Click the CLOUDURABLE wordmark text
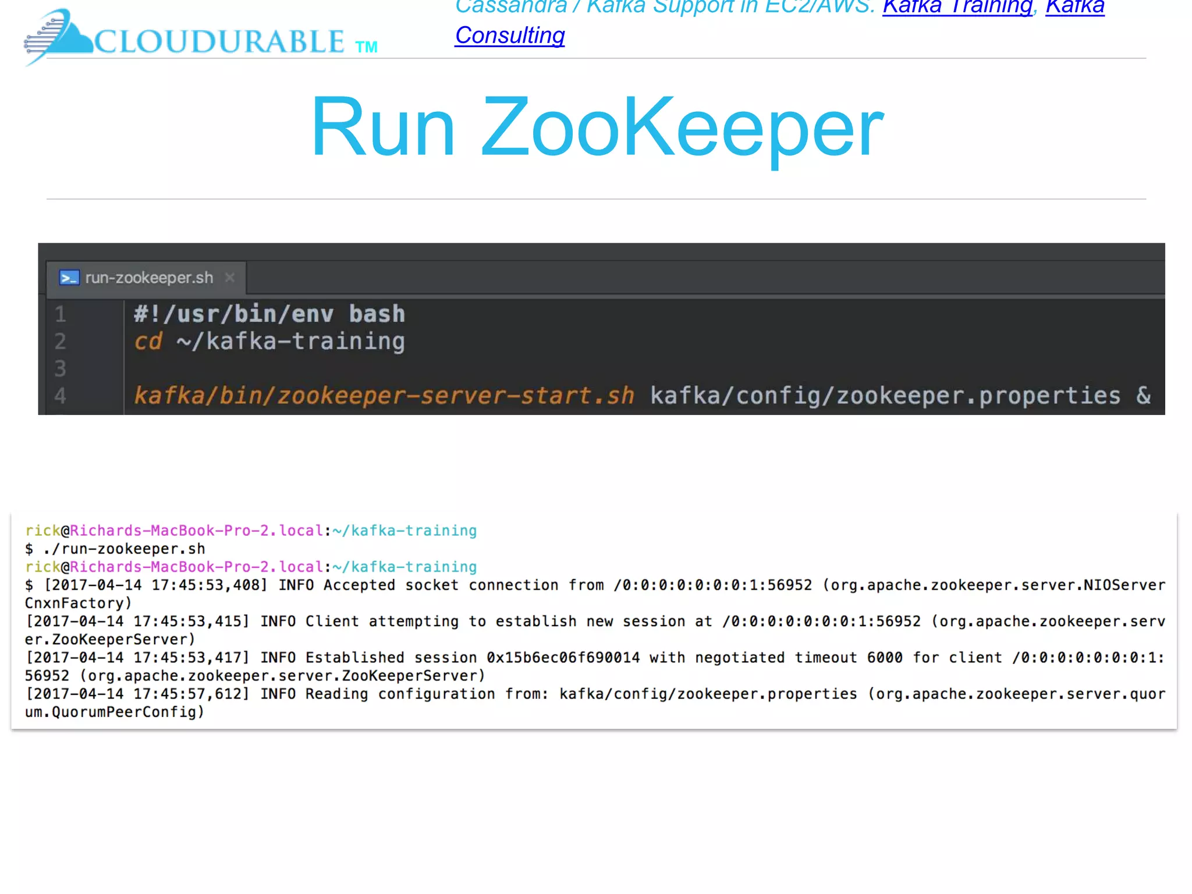This screenshot has width=1192, height=894. (x=220, y=42)
